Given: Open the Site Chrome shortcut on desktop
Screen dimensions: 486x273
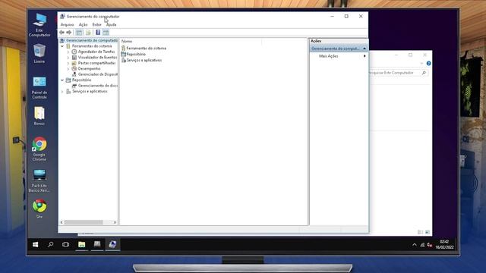Looking at the screenshot, I should (x=39, y=209).
